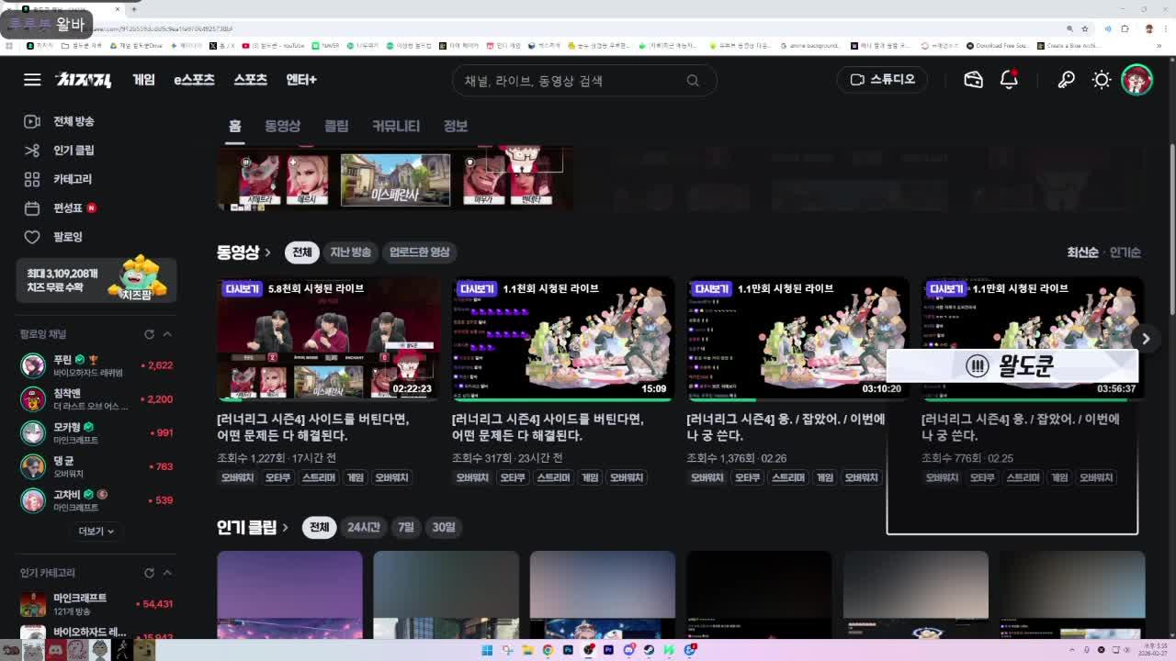This screenshot has height=661, width=1176.
Task: Expand followed channels with 더보기
Action: pyautogui.click(x=96, y=531)
